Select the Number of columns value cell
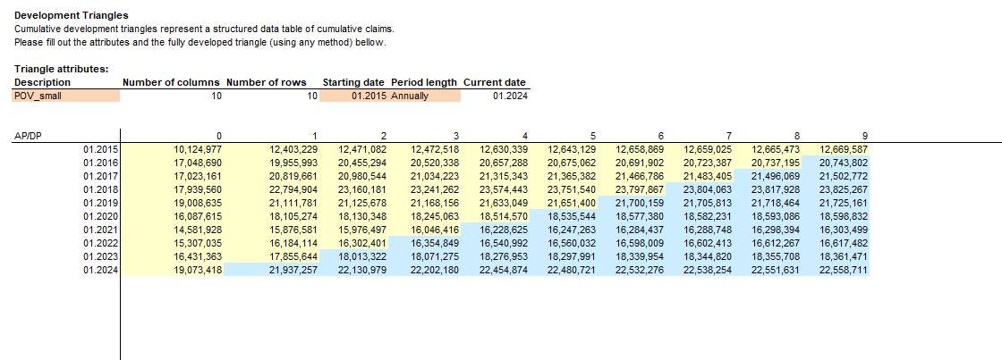 173,96
